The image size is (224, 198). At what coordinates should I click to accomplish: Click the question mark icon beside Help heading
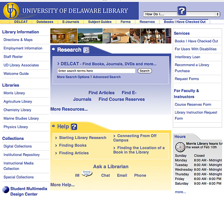click(74, 127)
